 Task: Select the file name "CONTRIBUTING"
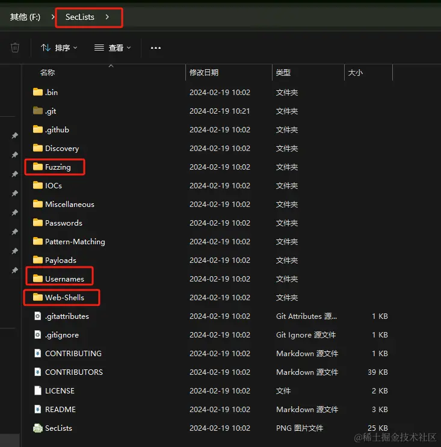click(73, 354)
